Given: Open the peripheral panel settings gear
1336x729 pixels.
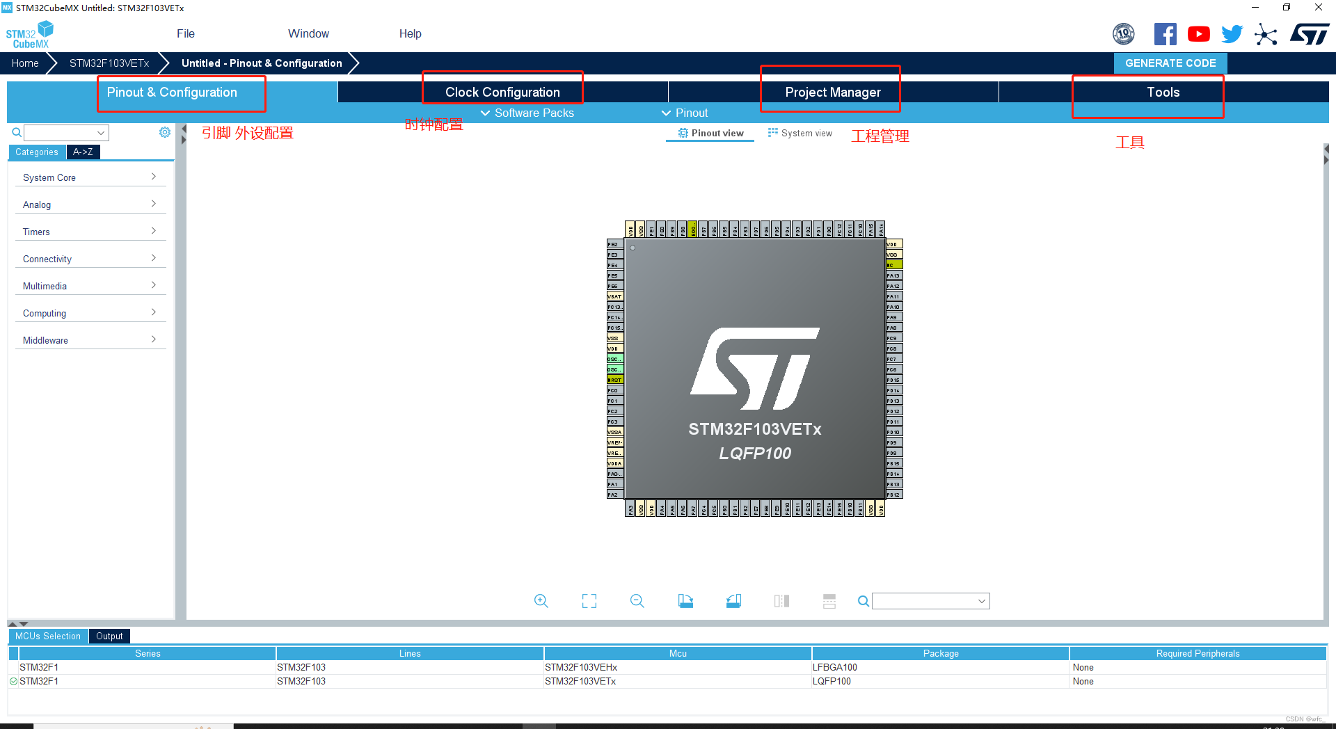Looking at the screenshot, I should click(x=165, y=132).
